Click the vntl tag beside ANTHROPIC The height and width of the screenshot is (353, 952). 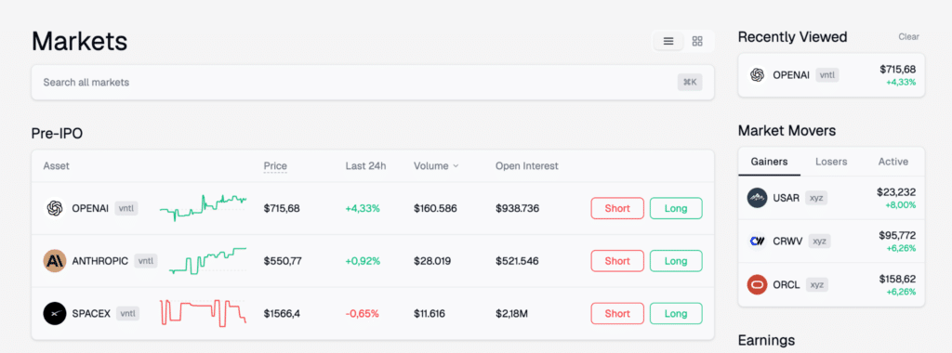click(x=146, y=261)
